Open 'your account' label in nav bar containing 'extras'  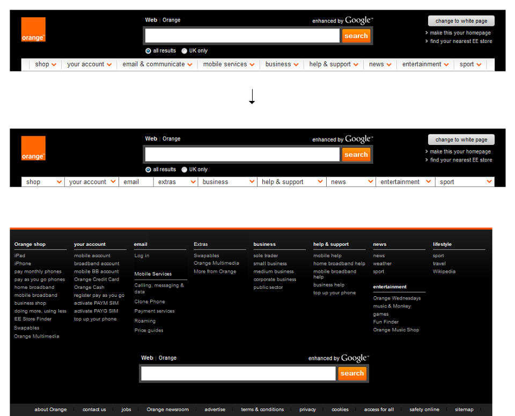(x=87, y=182)
